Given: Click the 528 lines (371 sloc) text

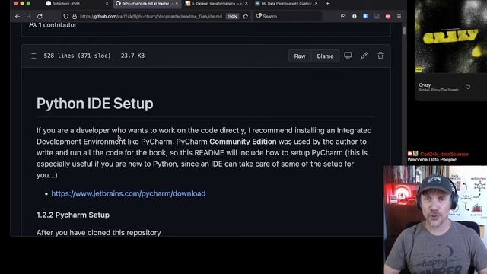Looking at the screenshot, I should click(x=77, y=56).
